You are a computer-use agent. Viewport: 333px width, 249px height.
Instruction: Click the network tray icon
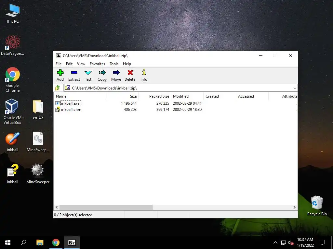[283, 243]
